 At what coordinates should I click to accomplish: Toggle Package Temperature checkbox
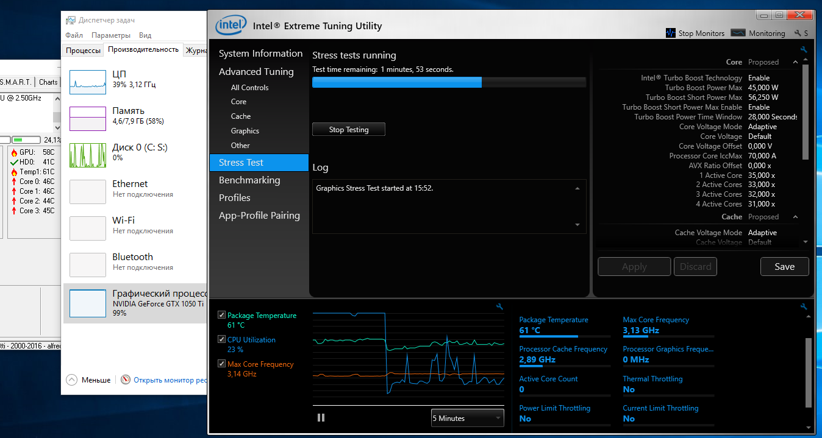coord(221,316)
